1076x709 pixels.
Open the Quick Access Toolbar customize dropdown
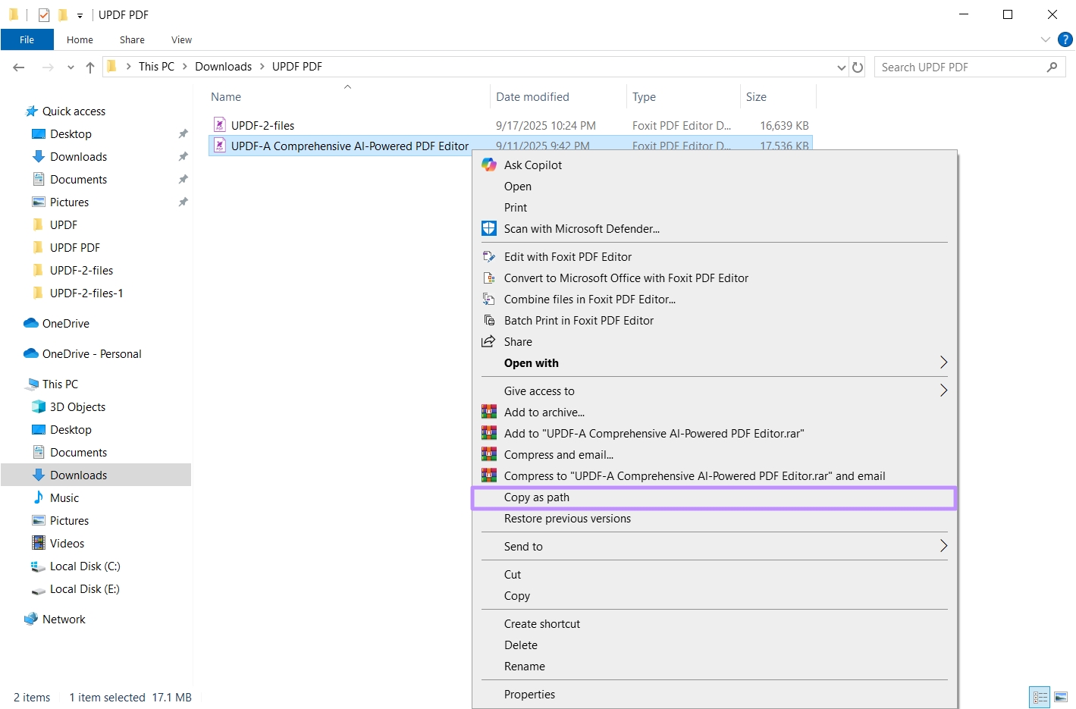(x=80, y=14)
